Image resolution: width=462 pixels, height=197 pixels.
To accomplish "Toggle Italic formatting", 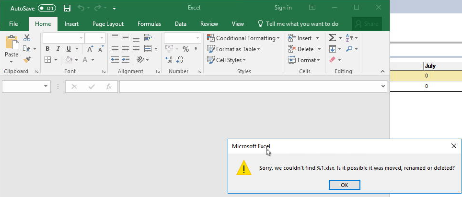I will (x=58, y=49).
